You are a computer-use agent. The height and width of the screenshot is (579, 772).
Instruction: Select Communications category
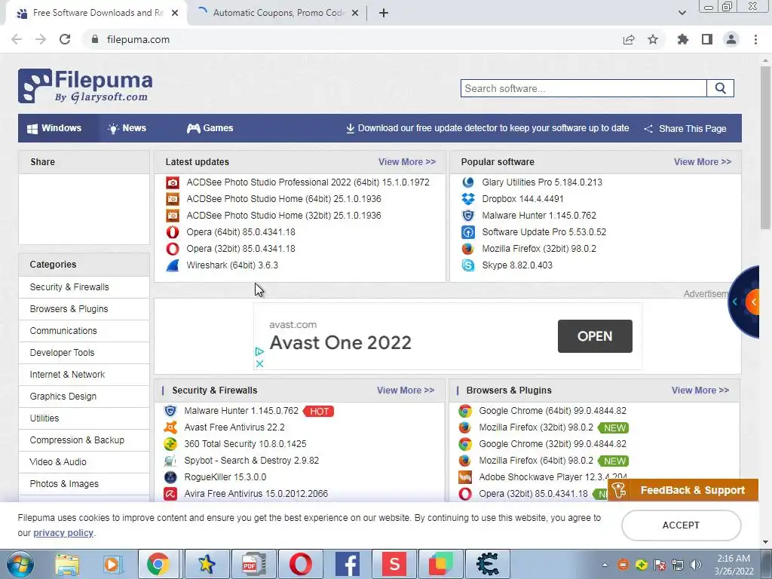tap(84, 331)
